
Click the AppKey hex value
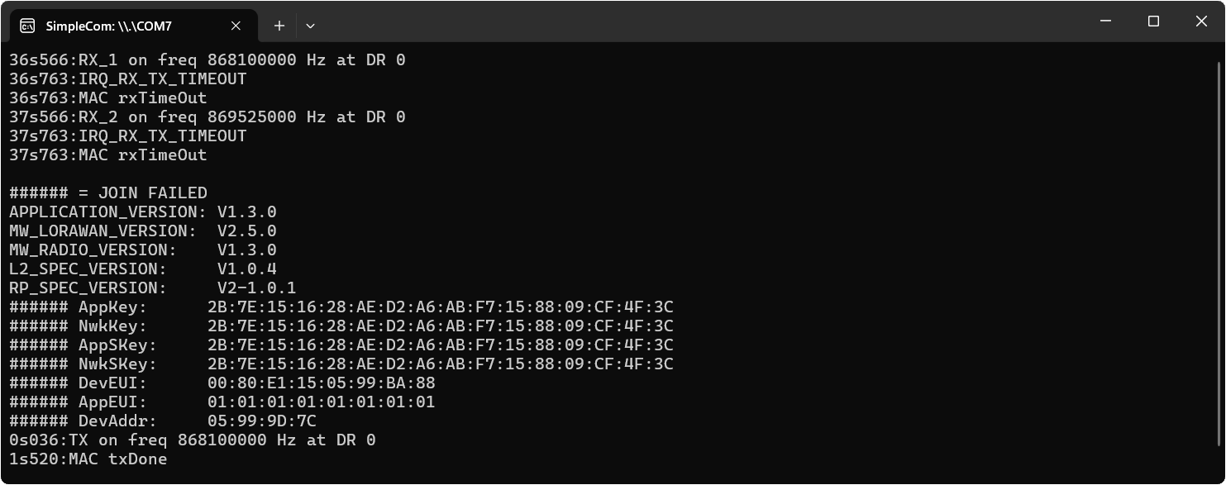point(440,307)
